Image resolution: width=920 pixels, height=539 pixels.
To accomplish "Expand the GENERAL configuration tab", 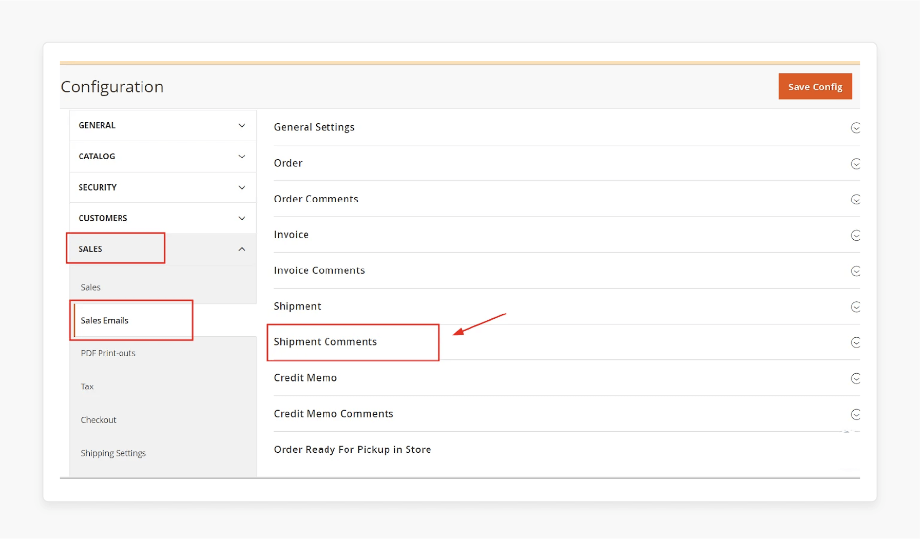I will [x=163, y=126].
